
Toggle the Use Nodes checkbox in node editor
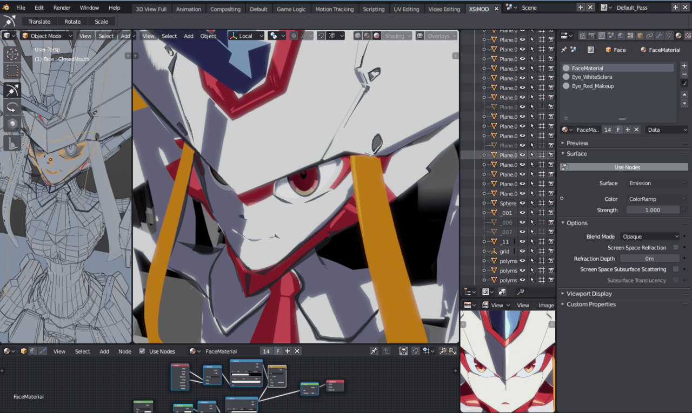pyautogui.click(x=142, y=351)
